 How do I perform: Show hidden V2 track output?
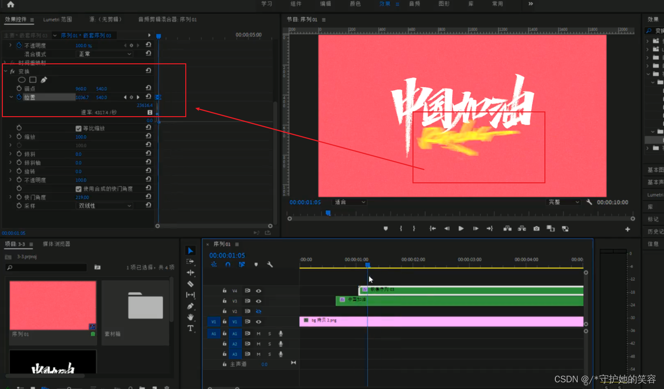[x=259, y=311]
